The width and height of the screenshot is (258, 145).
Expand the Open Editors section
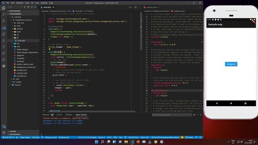point(23,11)
